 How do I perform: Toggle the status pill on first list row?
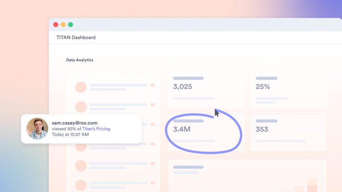click(153, 85)
